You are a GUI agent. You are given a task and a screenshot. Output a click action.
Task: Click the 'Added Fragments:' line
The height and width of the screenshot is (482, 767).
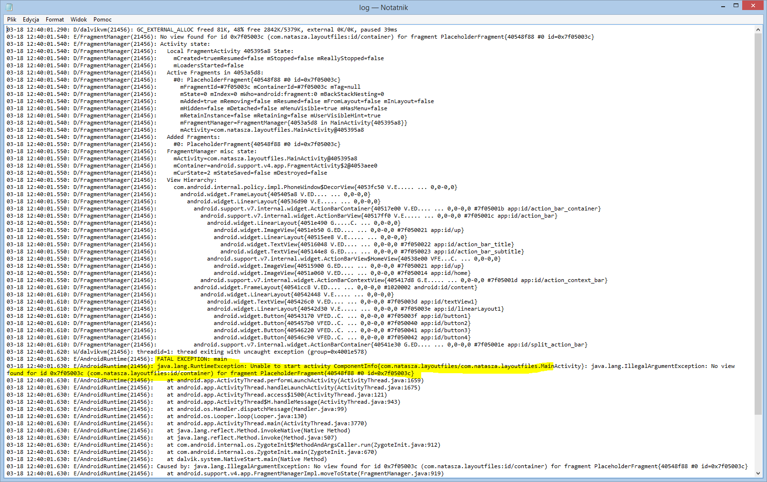pyautogui.click(x=113, y=137)
